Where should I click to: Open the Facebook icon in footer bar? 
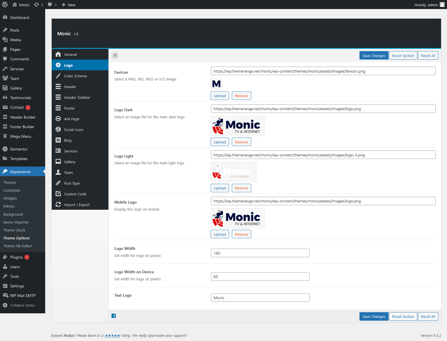pos(114,316)
